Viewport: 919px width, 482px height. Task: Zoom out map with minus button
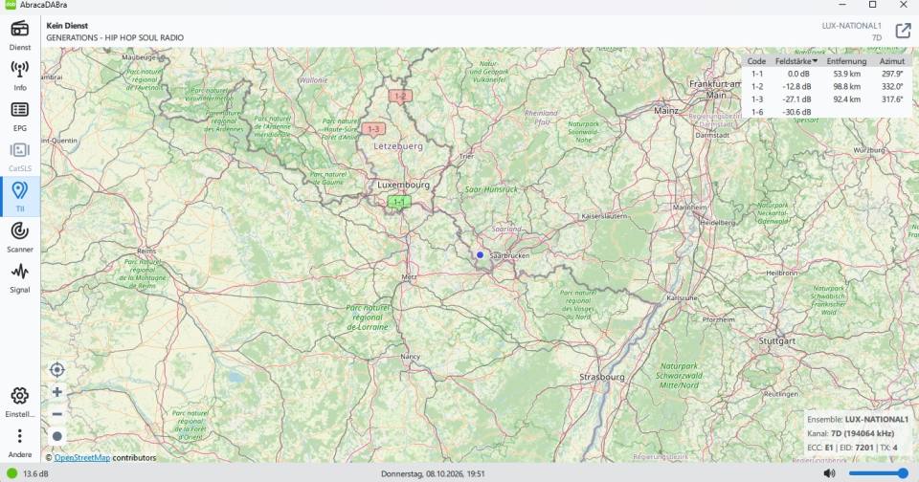[56, 414]
